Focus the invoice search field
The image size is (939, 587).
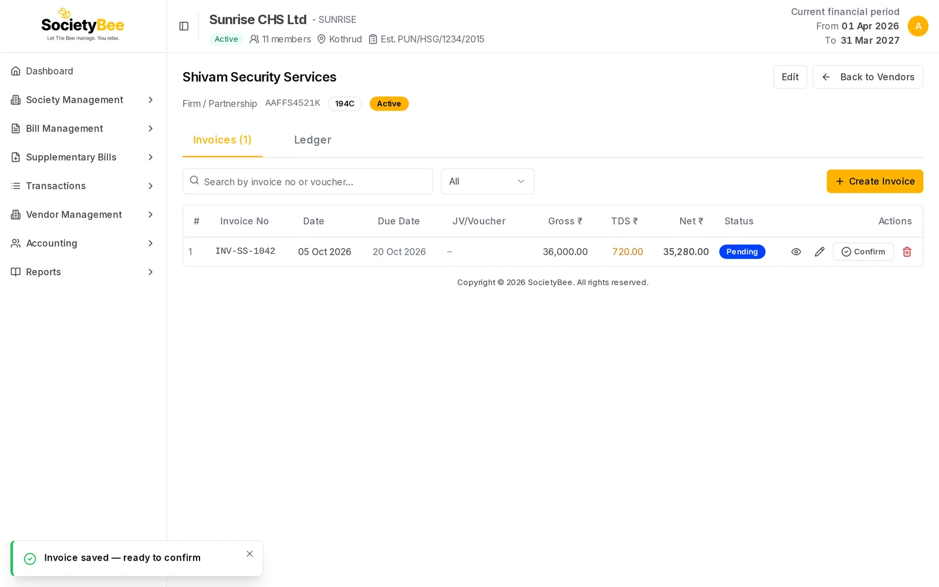[308, 181]
